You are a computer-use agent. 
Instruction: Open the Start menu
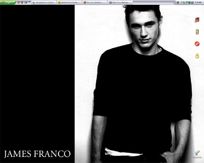point(8,2)
